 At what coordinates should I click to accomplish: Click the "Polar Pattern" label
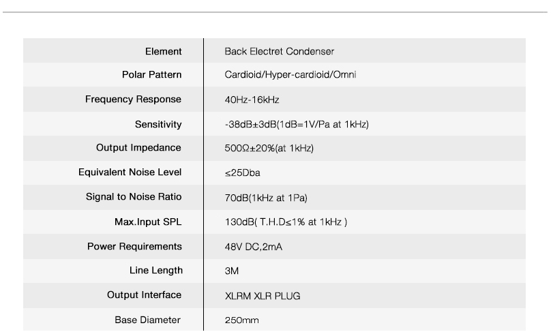pyautogui.click(x=151, y=75)
